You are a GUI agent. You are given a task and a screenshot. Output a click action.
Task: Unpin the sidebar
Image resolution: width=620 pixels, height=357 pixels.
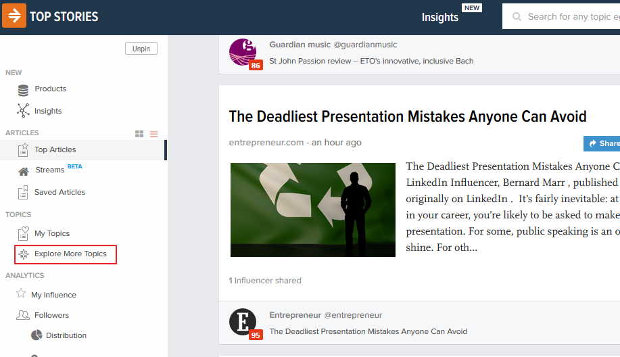141,49
